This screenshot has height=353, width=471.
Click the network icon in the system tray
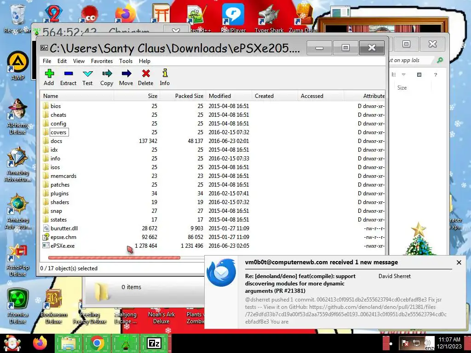[416, 343]
